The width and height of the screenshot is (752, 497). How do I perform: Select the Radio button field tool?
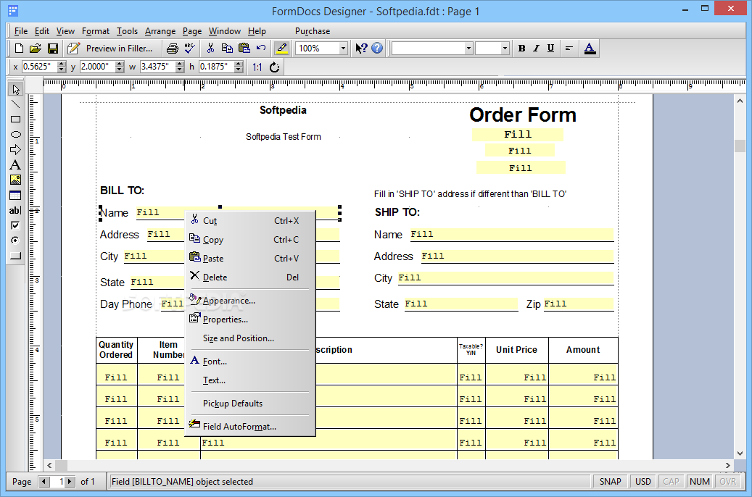pos(15,240)
